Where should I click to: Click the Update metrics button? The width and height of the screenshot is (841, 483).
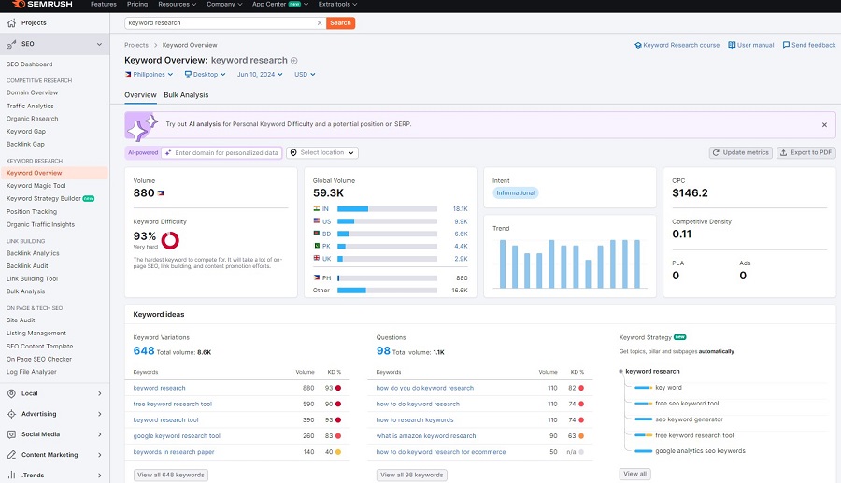click(x=741, y=153)
